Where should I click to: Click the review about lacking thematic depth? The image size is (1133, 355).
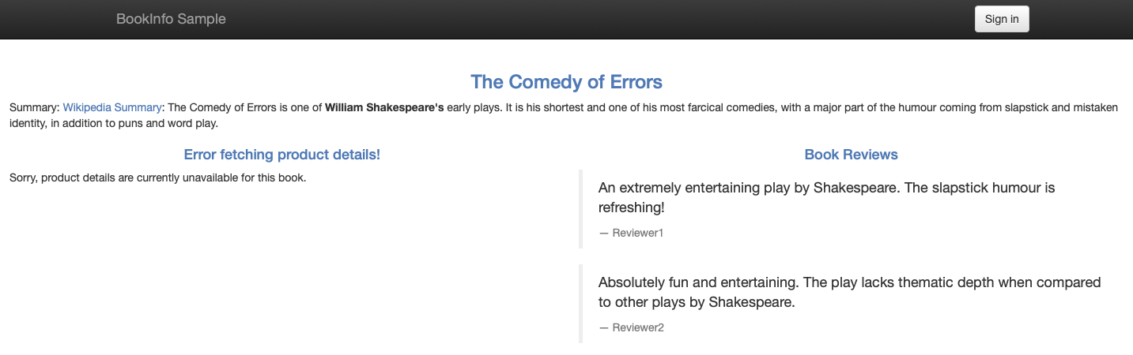[x=850, y=293]
